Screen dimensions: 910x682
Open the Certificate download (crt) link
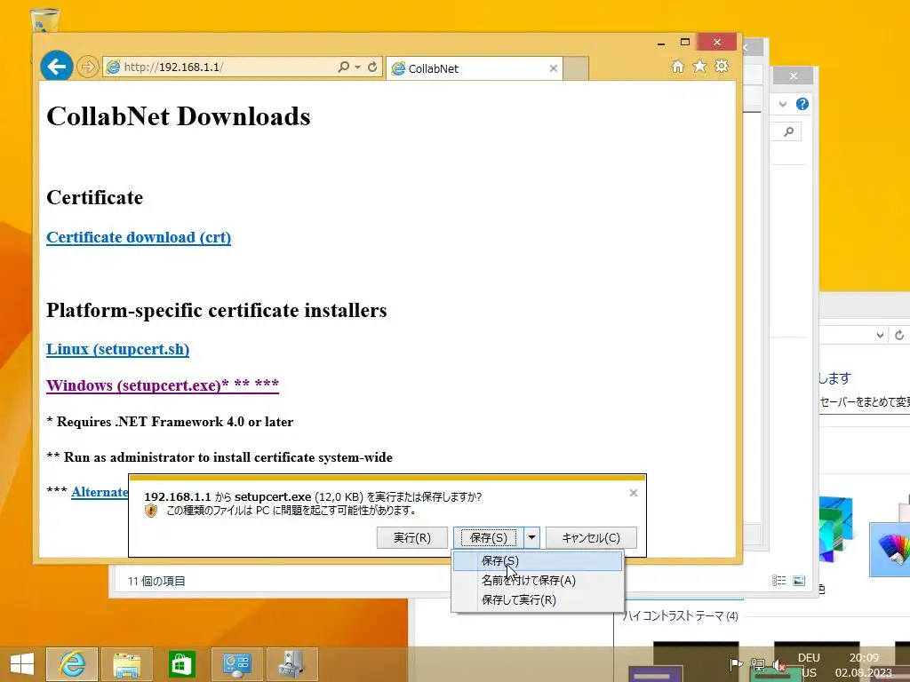(139, 237)
